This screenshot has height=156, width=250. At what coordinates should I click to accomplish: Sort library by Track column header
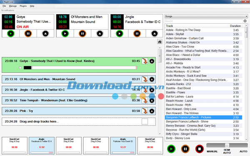coord(169,26)
